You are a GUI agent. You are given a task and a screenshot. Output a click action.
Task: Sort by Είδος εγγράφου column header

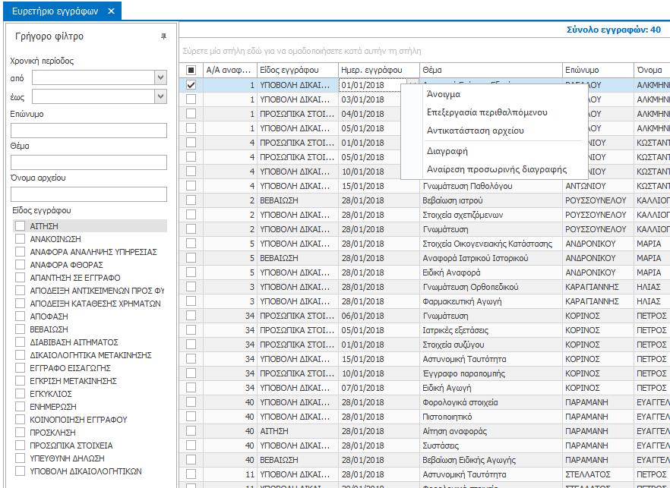coord(298,70)
